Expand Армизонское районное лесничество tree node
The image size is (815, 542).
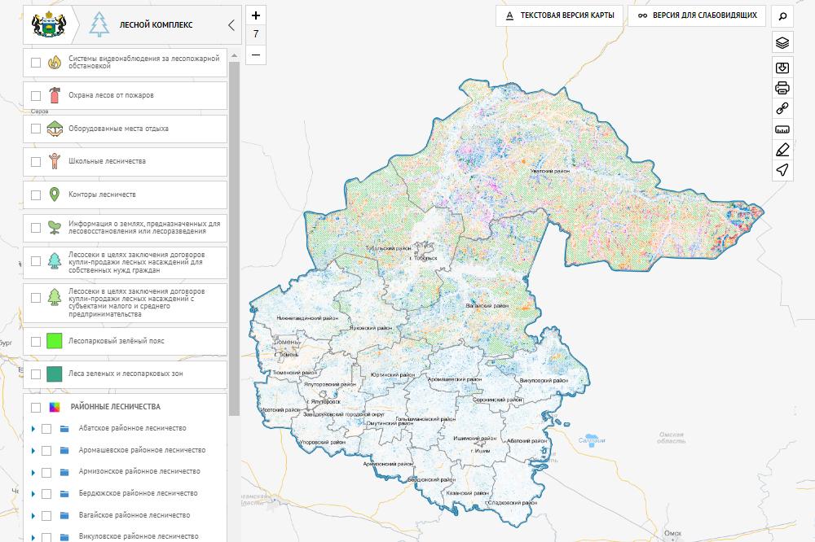click(33, 473)
